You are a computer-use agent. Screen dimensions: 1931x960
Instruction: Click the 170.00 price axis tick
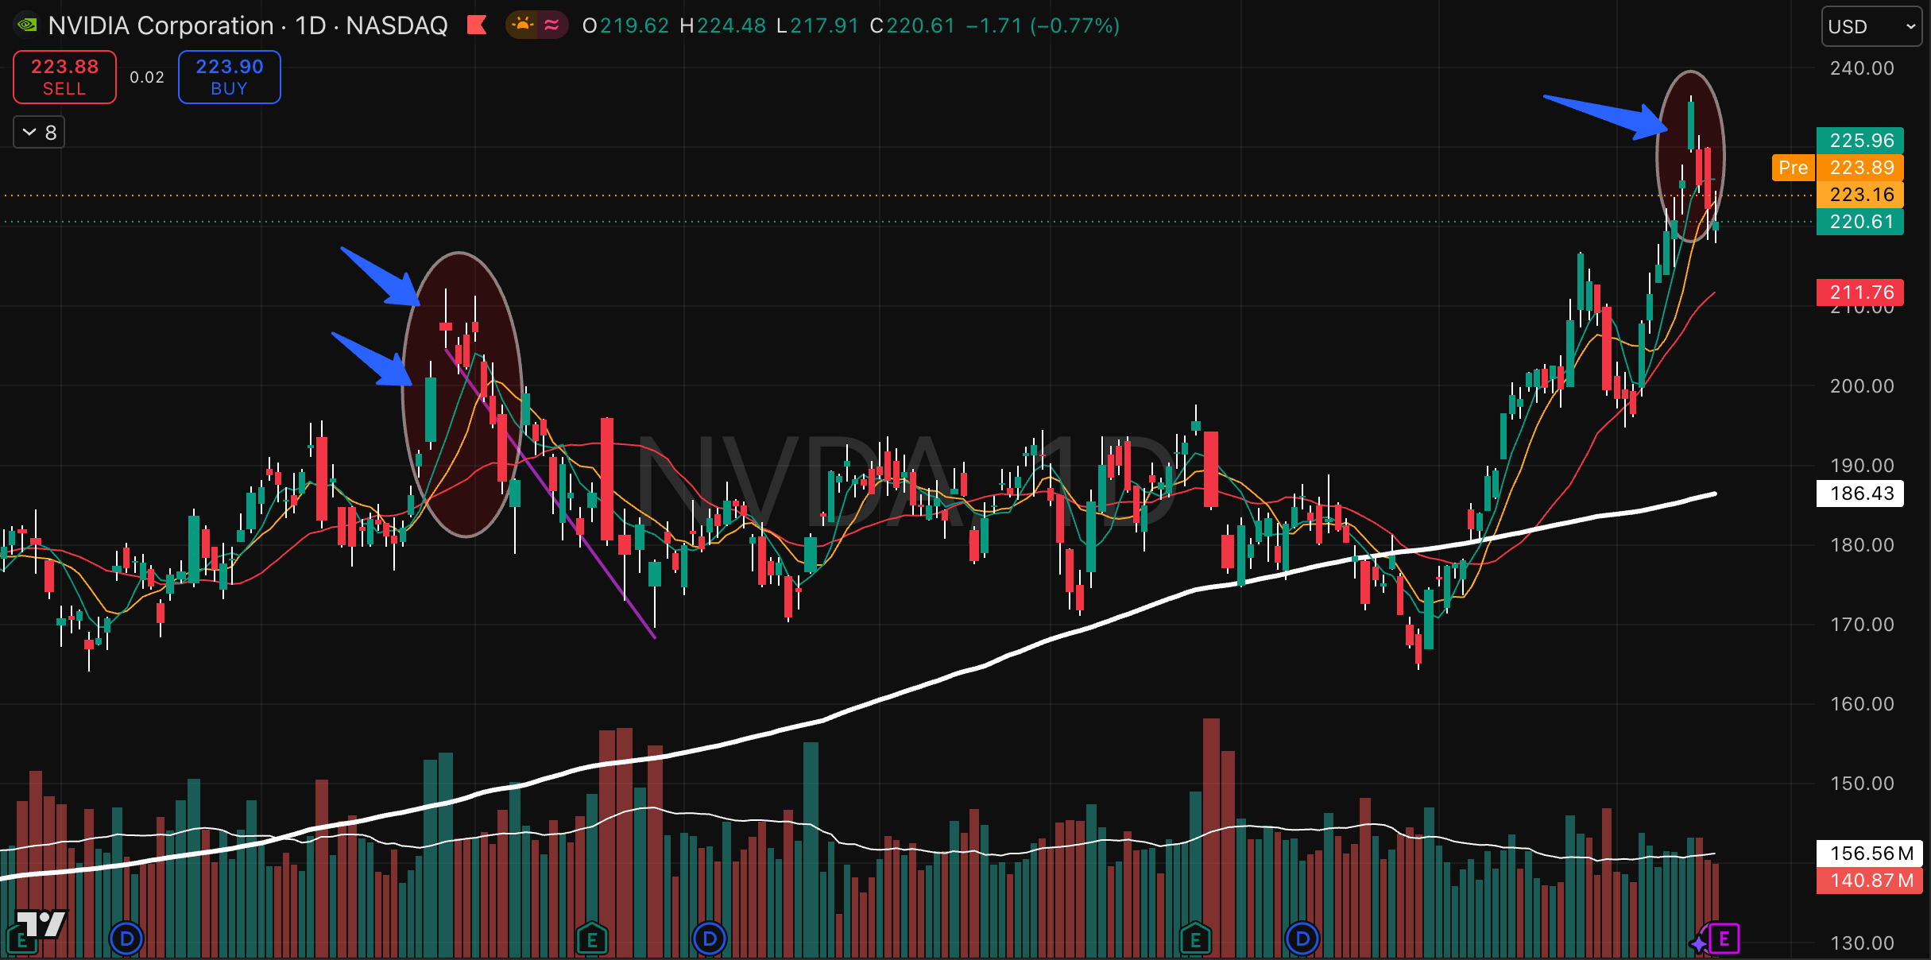[x=1862, y=625]
